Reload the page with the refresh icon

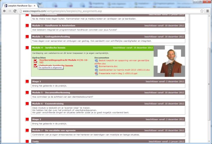tap(15, 11)
